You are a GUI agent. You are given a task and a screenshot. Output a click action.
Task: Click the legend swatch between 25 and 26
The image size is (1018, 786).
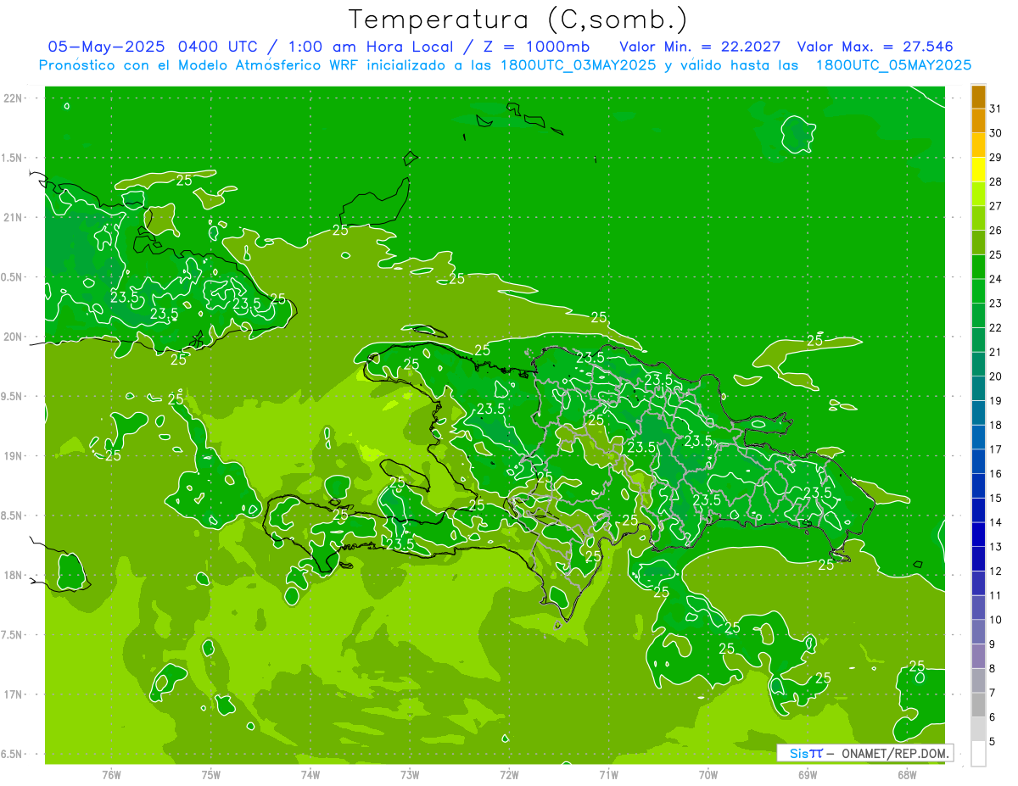click(x=978, y=242)
